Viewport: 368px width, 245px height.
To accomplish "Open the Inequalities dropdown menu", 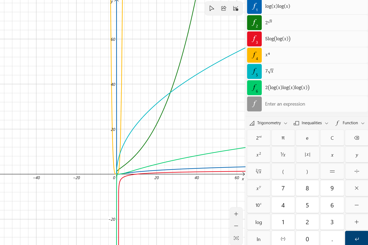I will pos(311,123).
